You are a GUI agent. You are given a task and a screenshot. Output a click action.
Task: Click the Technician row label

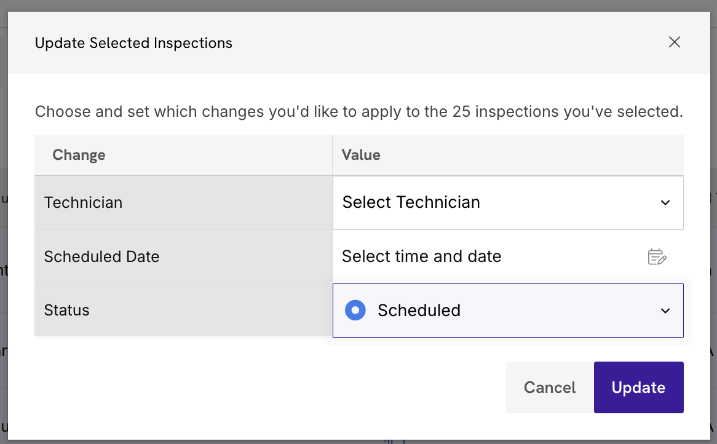[x=84, y=202]
